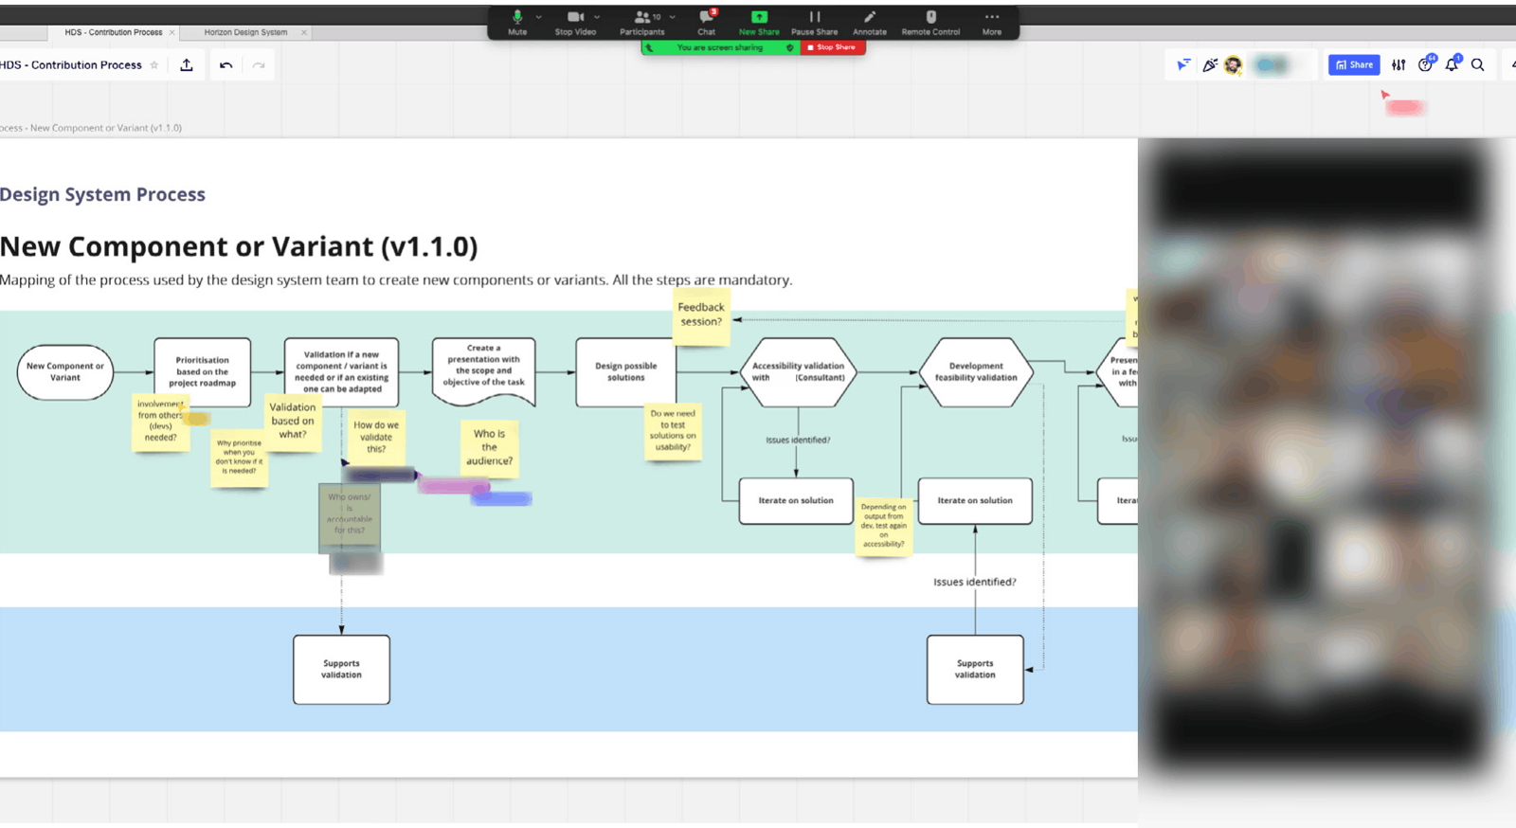This screenshot has height=828, width=1516.
Task: Select 'Prioritisation based on the project roadmap' box
Action: click(202, 372)
